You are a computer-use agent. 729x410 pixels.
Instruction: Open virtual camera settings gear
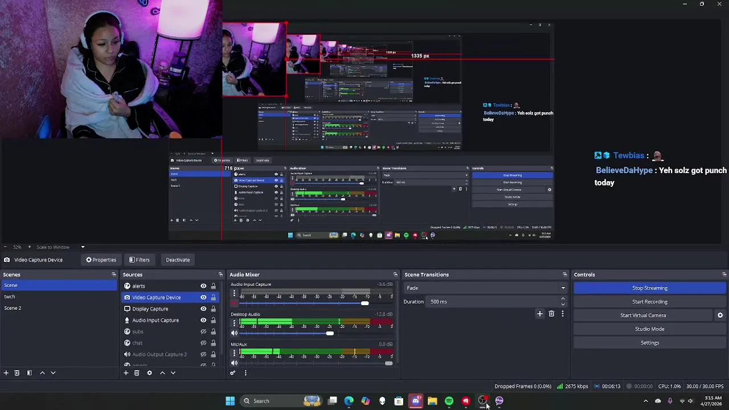pos(720,315)
